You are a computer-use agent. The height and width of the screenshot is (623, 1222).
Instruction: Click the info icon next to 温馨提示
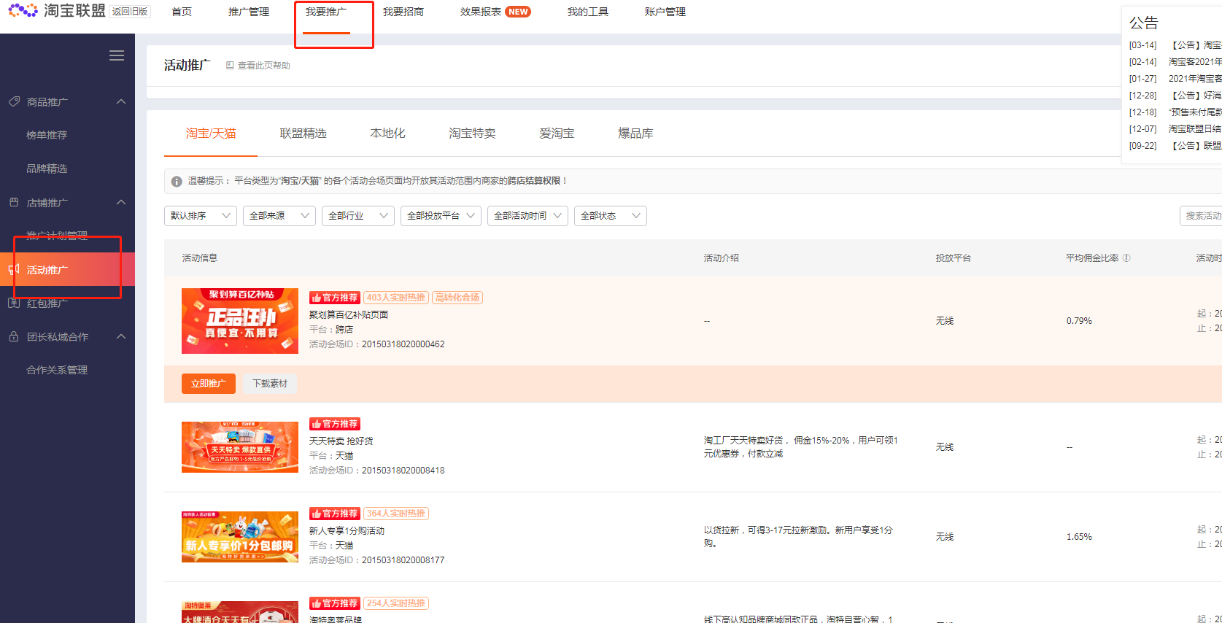[x=177, y=181]
